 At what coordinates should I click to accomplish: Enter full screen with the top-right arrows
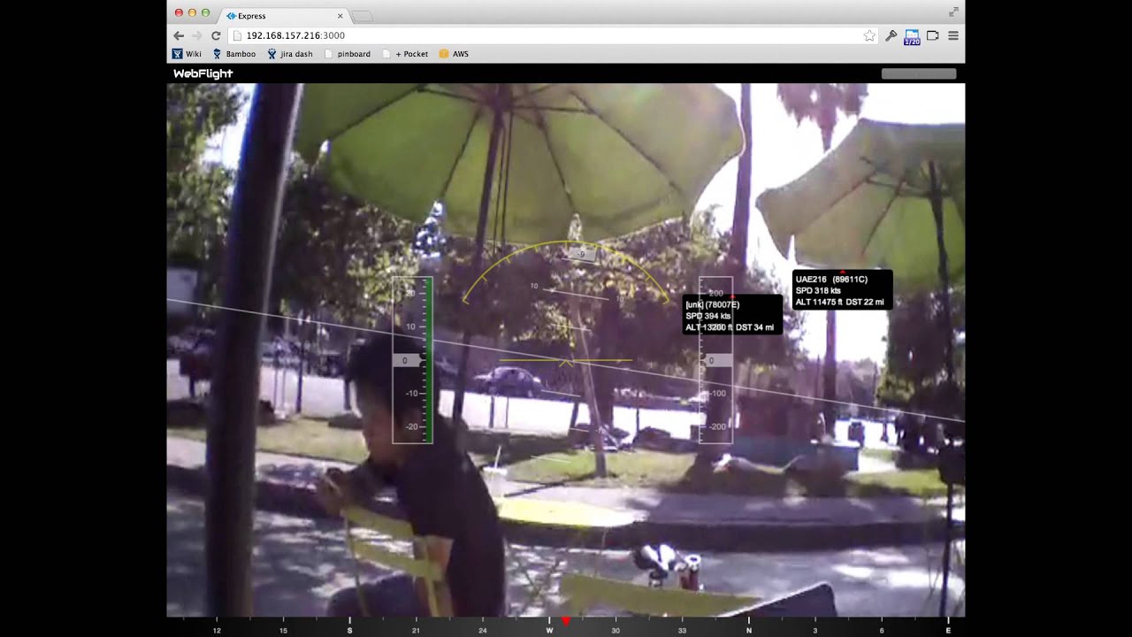click(x=953, y=12)
